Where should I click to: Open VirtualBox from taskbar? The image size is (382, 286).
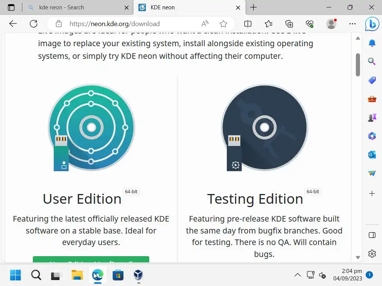pyautogui.click(x=138, y=275)
